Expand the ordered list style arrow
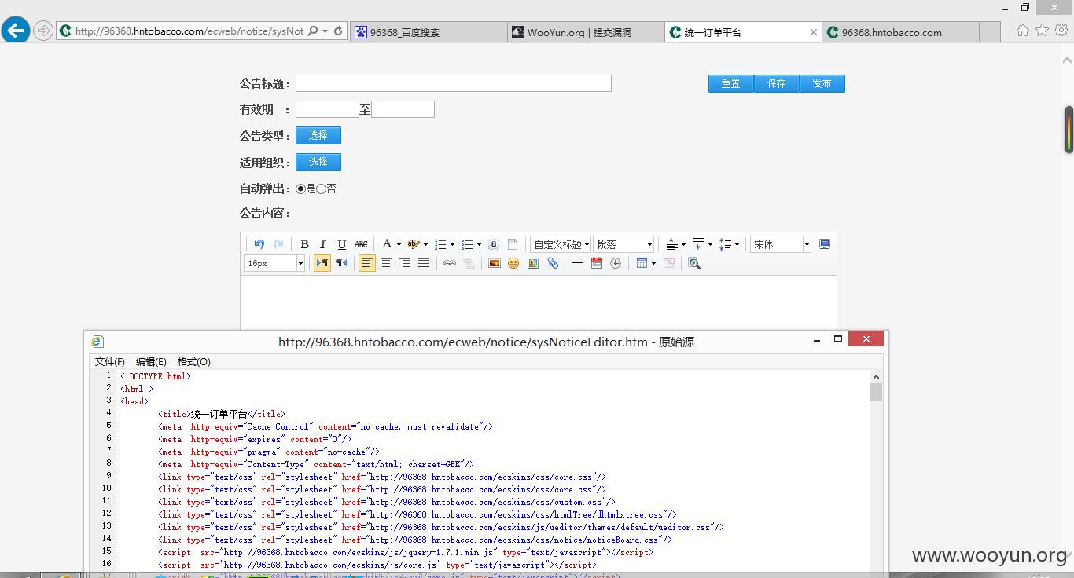 [x=452, y=244]
